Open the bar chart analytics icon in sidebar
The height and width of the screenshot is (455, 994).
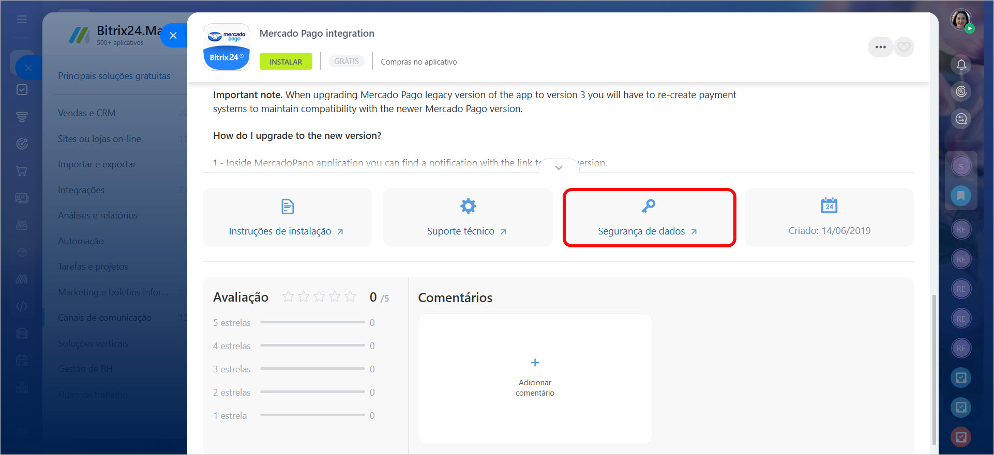point(22,387)
